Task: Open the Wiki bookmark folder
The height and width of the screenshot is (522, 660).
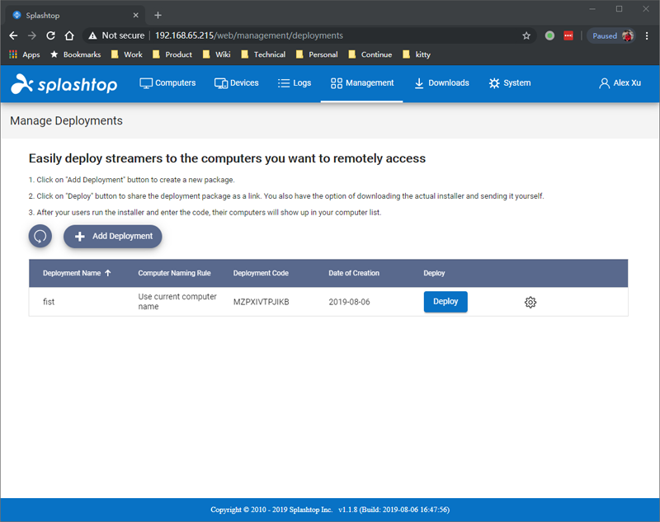Action: click(216, 54)
